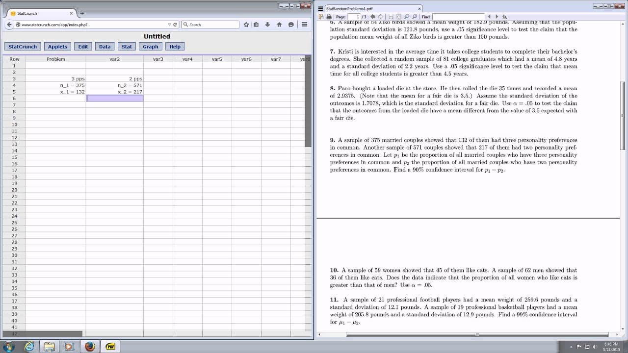Go to previous page in PDF viewer
Screen dimensions: 628x353
pos(373,17)
